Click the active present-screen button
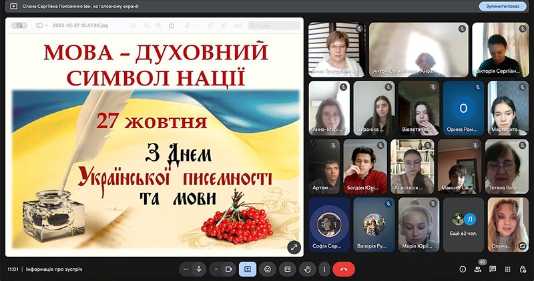The image size is (534, 281). (x=247, y=269)
